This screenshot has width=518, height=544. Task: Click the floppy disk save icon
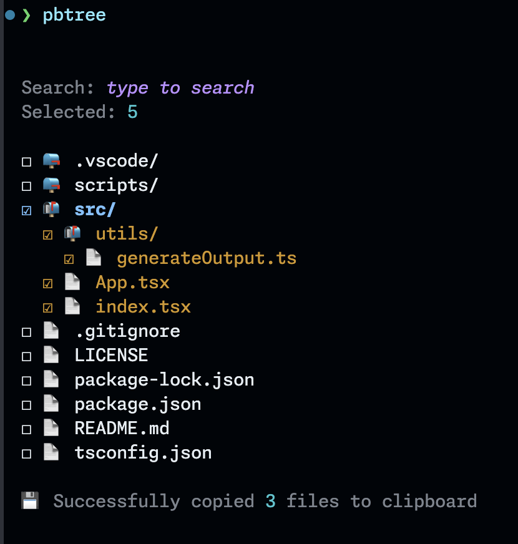click(x=30, y=501)
